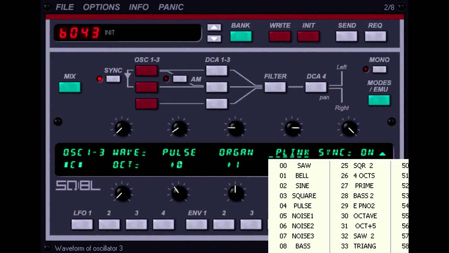Click the second upper-row knob
Screen dimensions: 449x253
(x=179, y=129)
